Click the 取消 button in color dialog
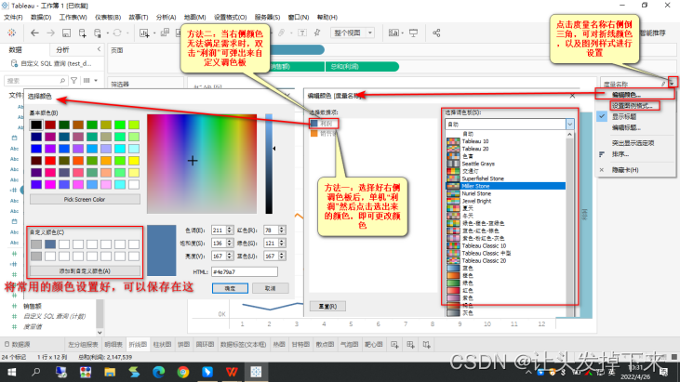680x382 pixels. tap(270, 288)
